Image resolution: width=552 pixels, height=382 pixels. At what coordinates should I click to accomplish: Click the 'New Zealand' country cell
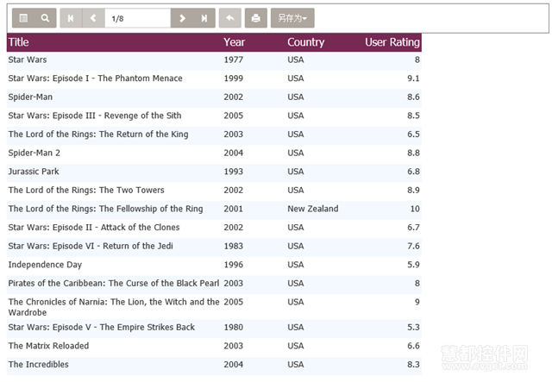tap(313, 210)
